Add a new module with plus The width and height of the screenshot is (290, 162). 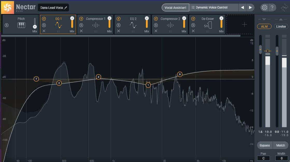coord(244,24)
